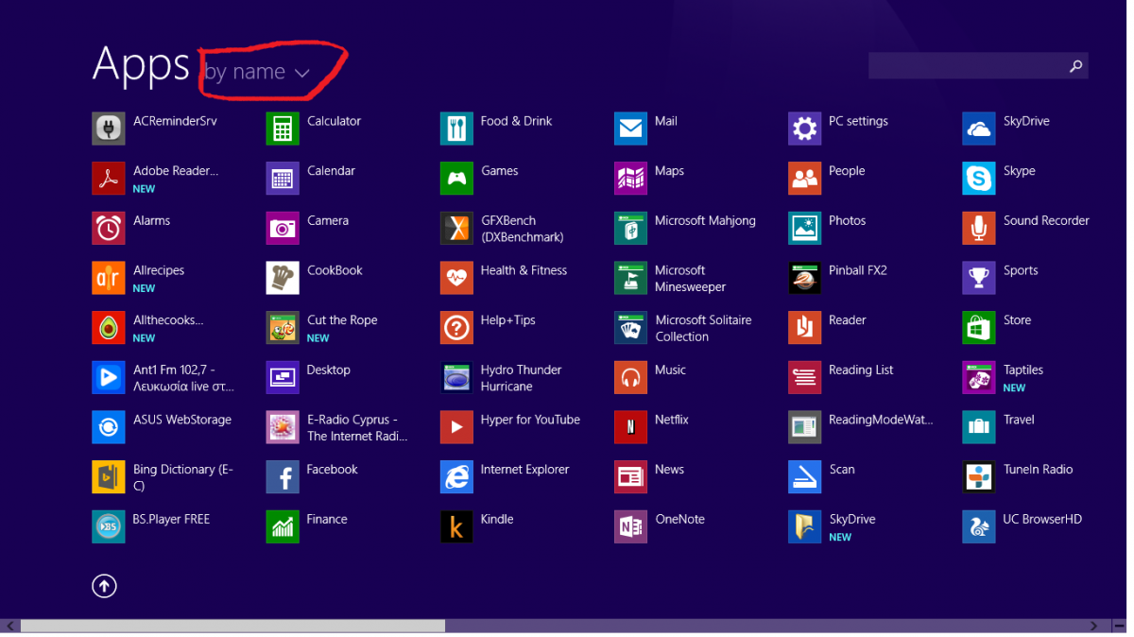Open the Microsoft Solitaire Collection icon
The height and width of the screenshot is (637, 1134).
pyautogui.click(x=630, y=328)
